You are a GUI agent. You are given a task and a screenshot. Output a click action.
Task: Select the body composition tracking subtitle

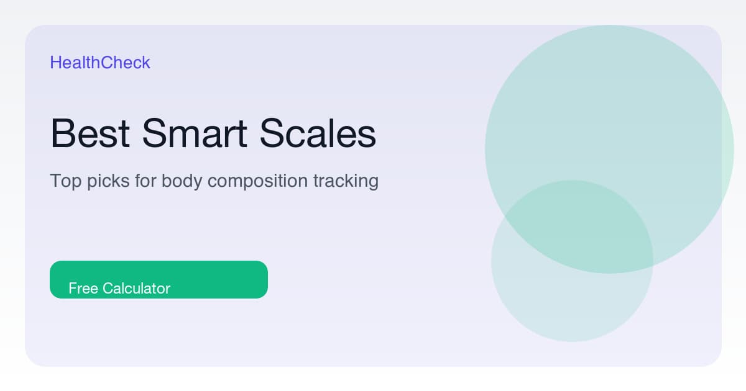tap(214, 181)
